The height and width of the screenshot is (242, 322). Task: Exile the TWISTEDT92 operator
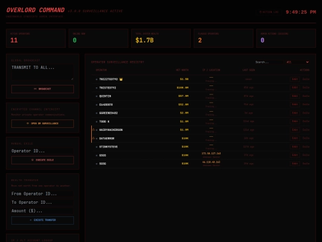[306, 88]
